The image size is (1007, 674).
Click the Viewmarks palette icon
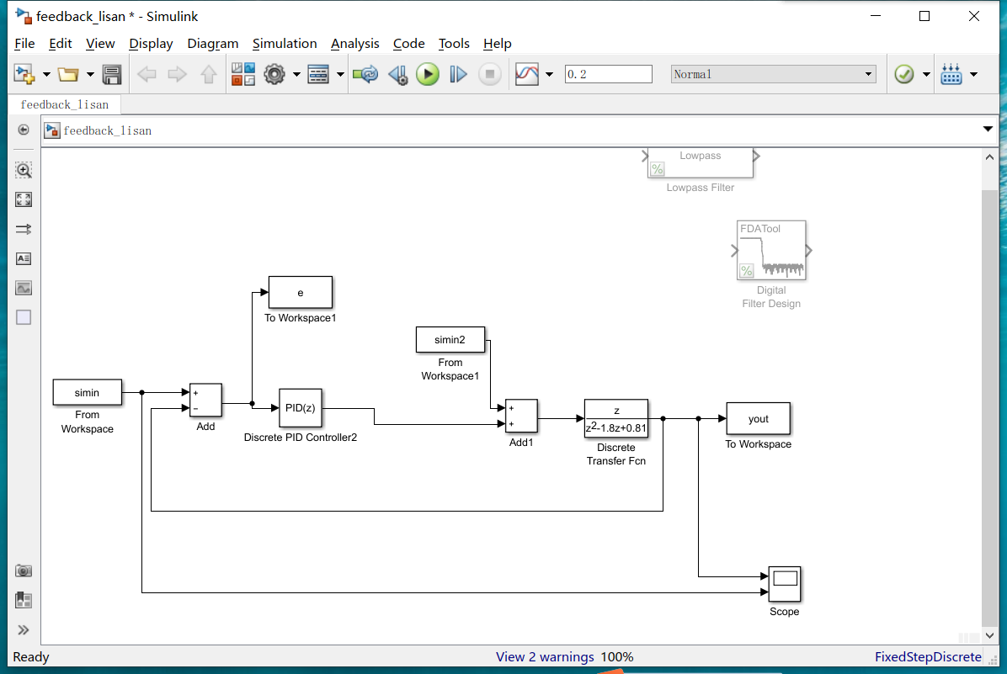point(24,600)
